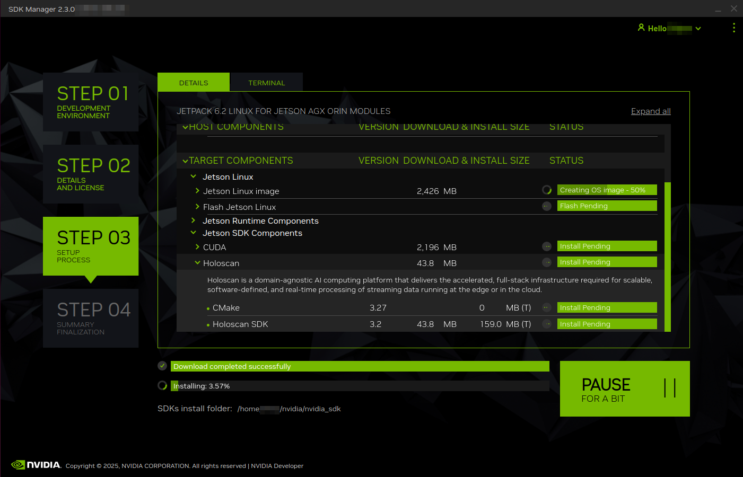Click the 2,426 MB size value
Image resolution: width=743 pixels, height=477 pixels.
436,191
